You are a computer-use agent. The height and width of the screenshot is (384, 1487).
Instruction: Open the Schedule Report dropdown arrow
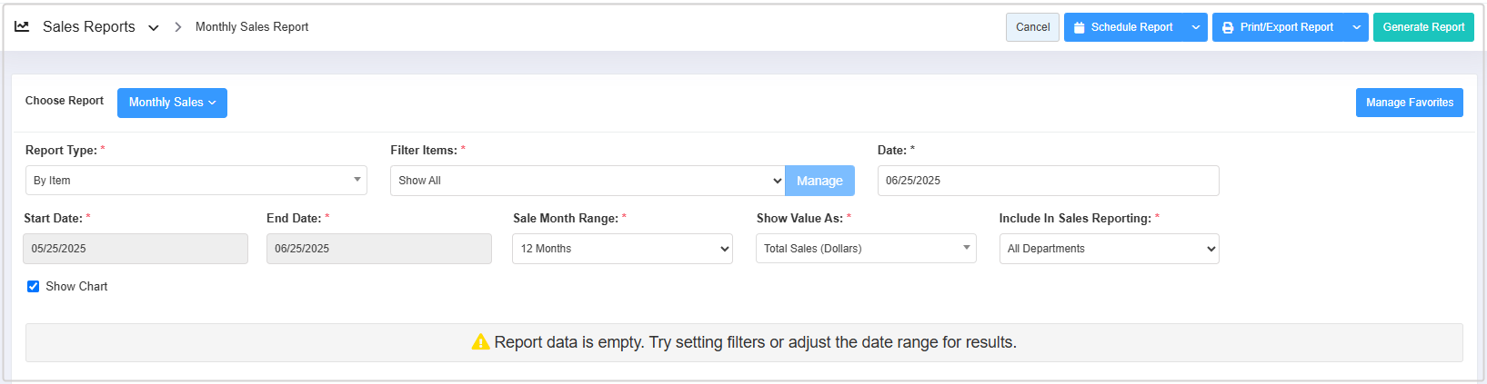click(1195, 27)
